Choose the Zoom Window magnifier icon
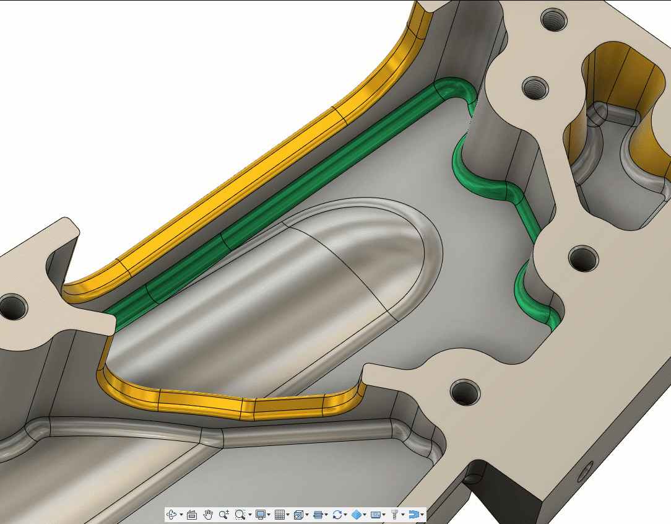This screenshot has height=524, width=671. tap(240, 514)
